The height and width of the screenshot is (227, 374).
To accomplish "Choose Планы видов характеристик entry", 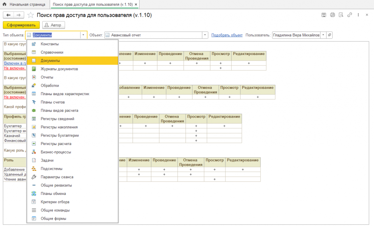I will (x=73, y=94).
